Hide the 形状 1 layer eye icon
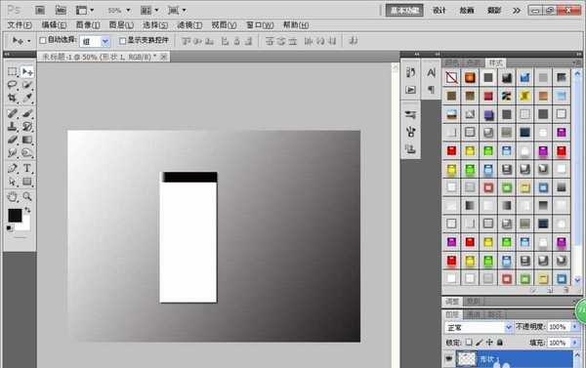 pos(449,359)
